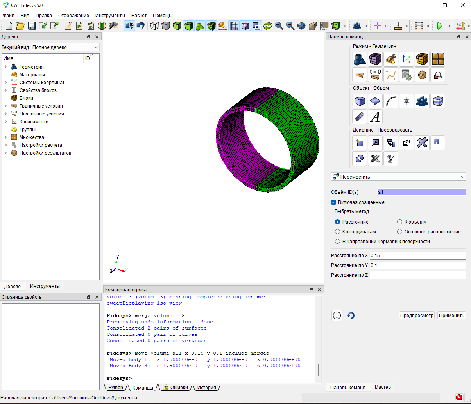
Task: Select measurement ruler icon
Action: 360,117
